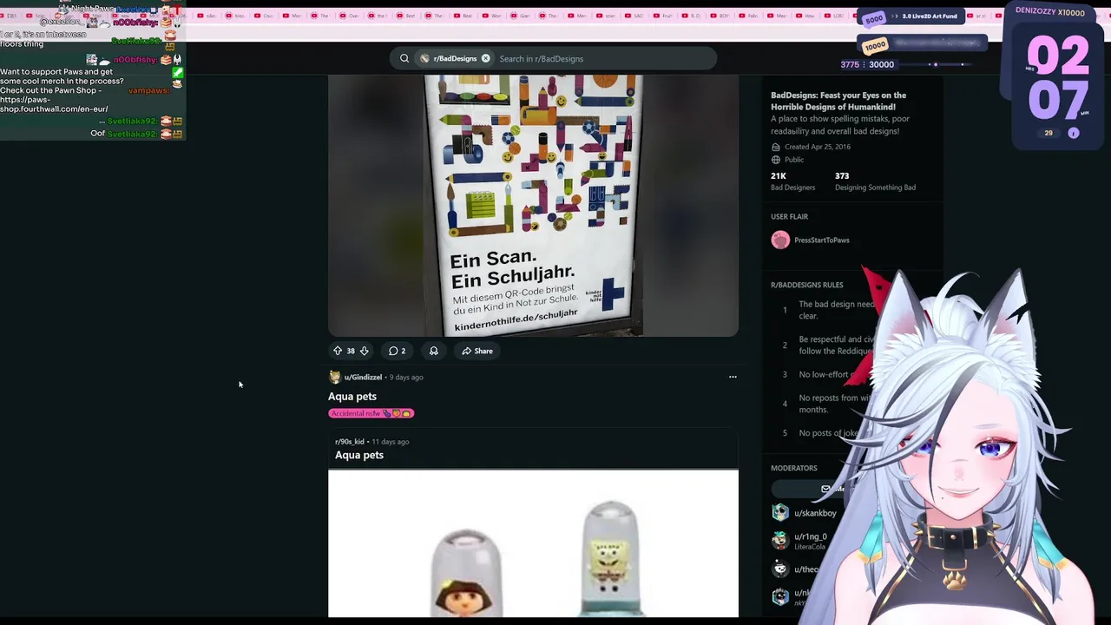The width and height of the screenshot is (1111, 625).
Task: Click the USER FLAIR heading
Action: [x=789, y=216]
